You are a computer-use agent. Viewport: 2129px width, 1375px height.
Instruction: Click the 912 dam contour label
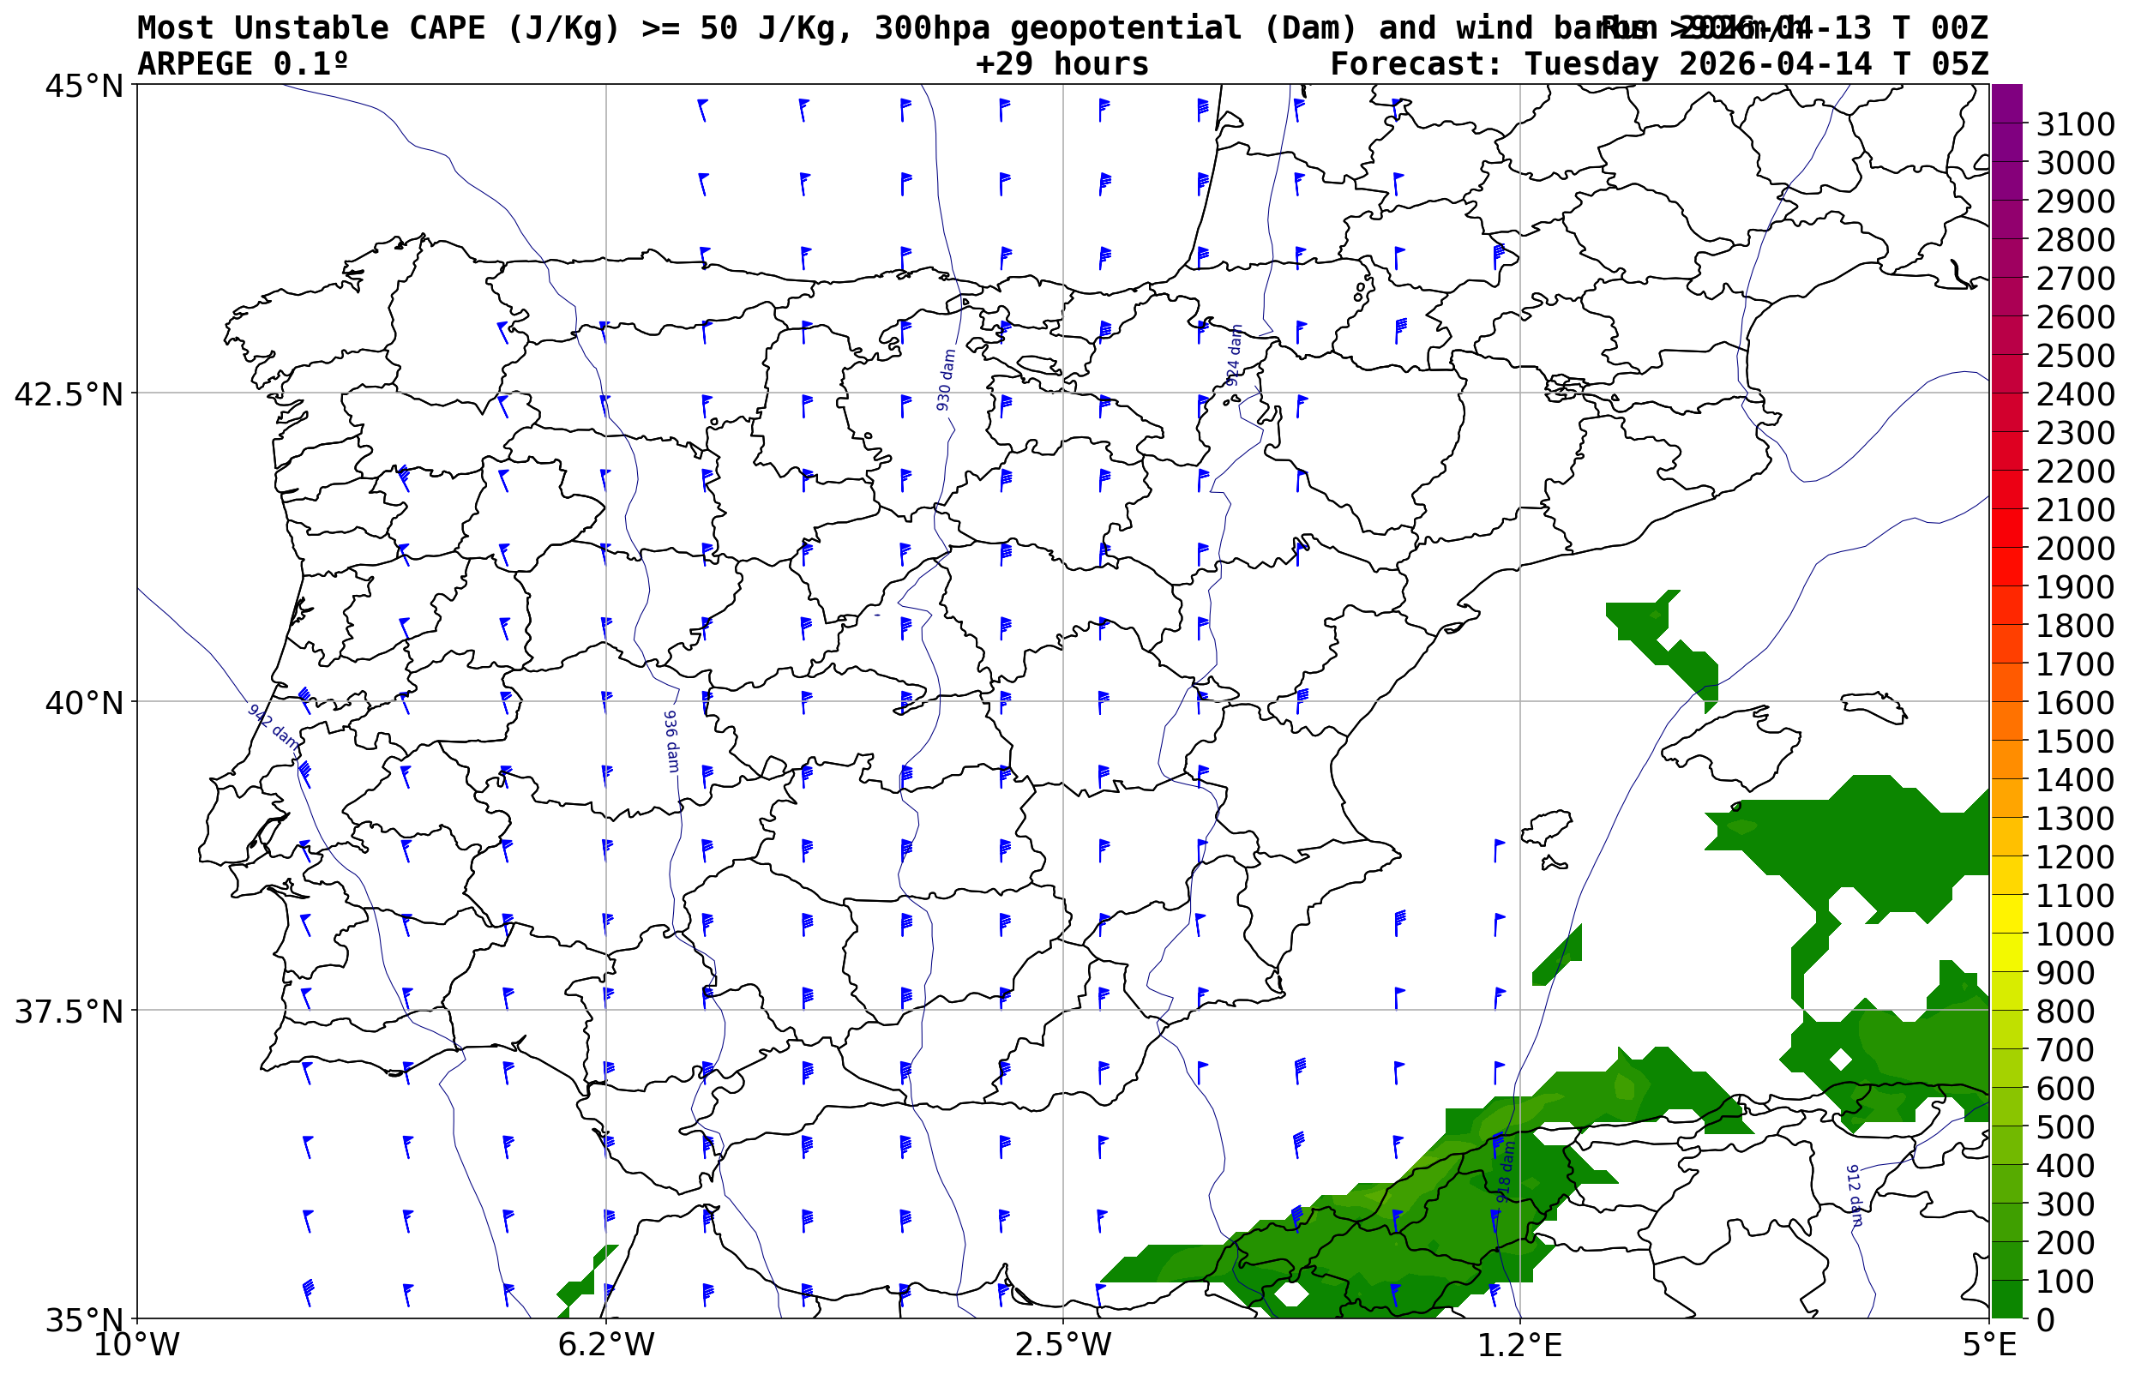point(1855,1195)
